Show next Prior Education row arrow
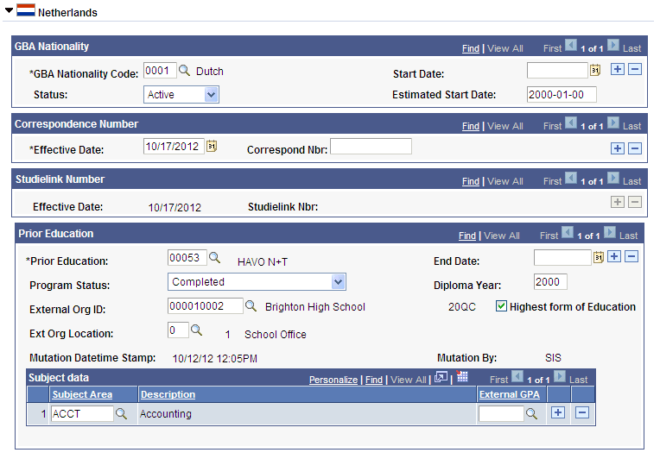The height and width of the screenshot is (459, 660). 610,232
